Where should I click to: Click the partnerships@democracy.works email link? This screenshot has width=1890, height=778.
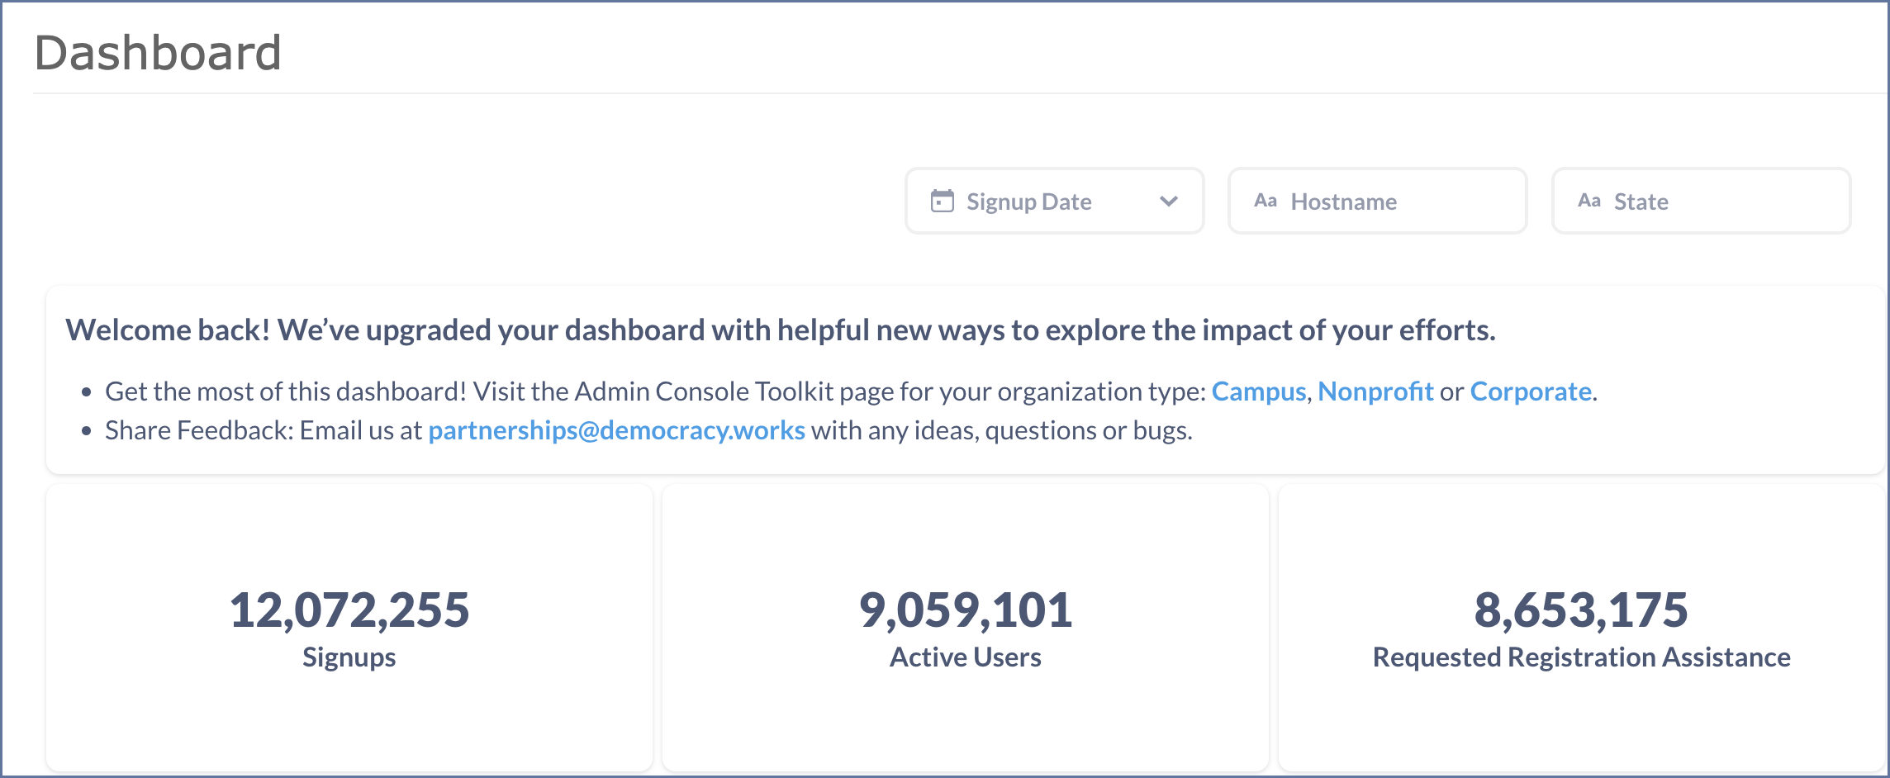click(616, 430)
